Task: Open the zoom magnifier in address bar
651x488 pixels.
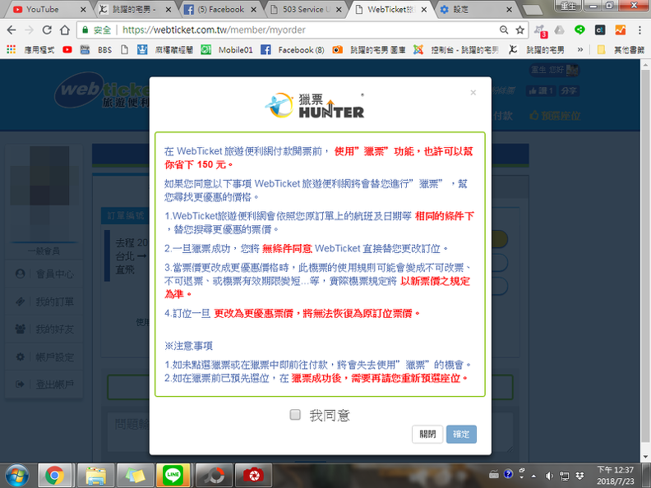Action: (x=504, y=30)
